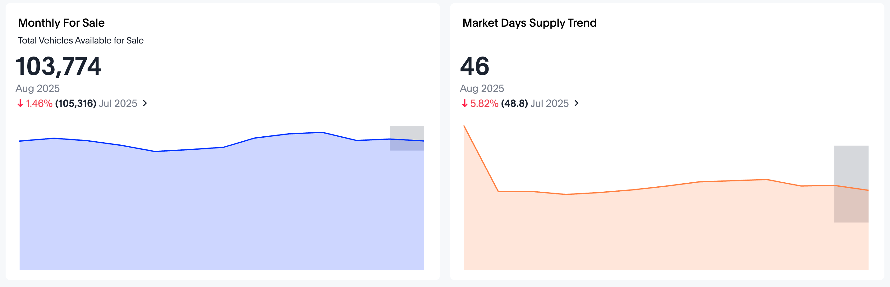This screenshot has height=287, width=890.
Task: Expand the Market Days Supply comparison chevron
Action: pyautogui.click(x=576, y=103)
